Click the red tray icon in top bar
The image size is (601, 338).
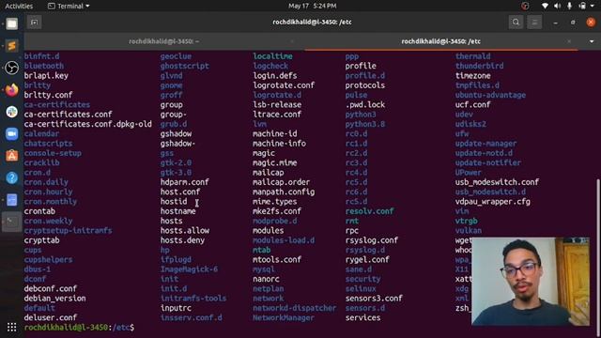(x=525, y=6)
